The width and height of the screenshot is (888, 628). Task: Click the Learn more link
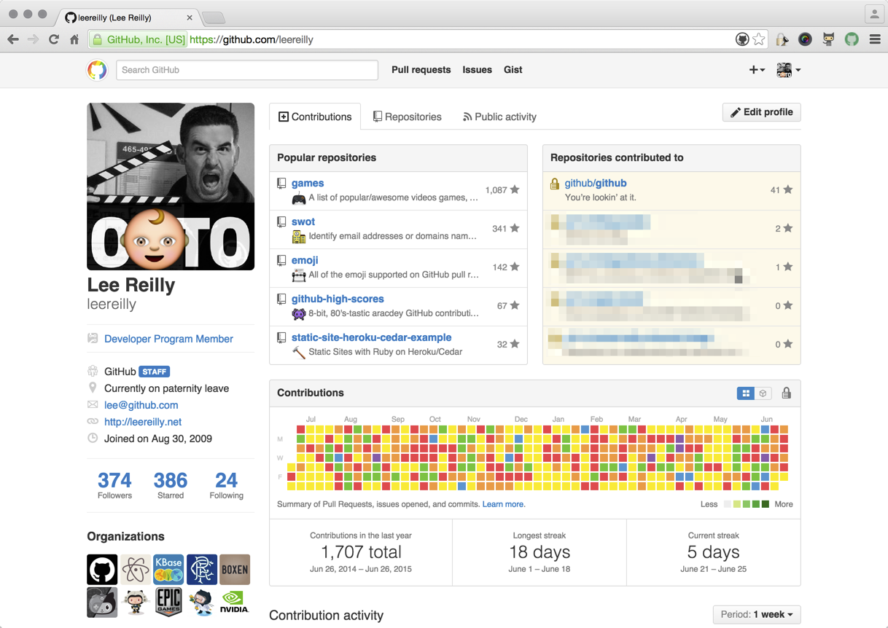click(504, 504)
